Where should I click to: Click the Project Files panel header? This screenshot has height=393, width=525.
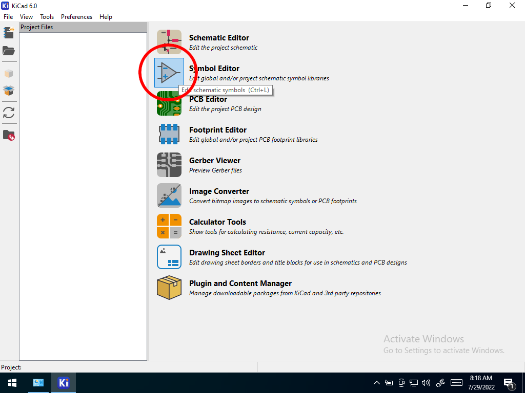point(83,28)
